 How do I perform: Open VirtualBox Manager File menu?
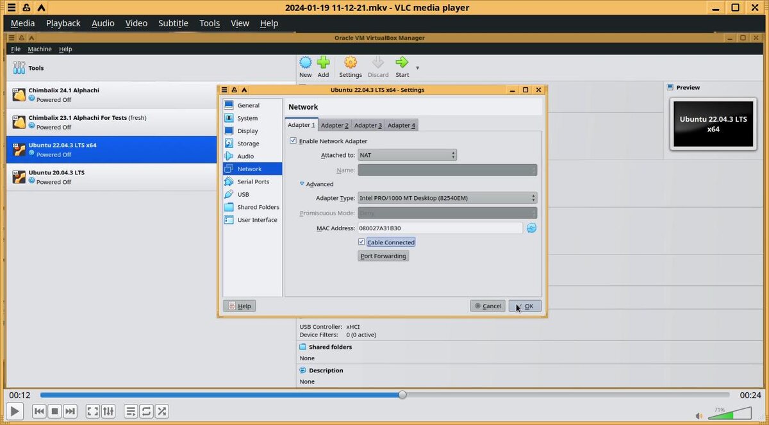coord(15,49)
